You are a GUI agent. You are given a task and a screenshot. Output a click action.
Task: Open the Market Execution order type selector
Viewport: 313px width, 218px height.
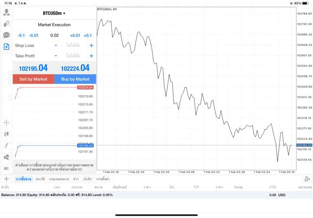tap(54, 24)
